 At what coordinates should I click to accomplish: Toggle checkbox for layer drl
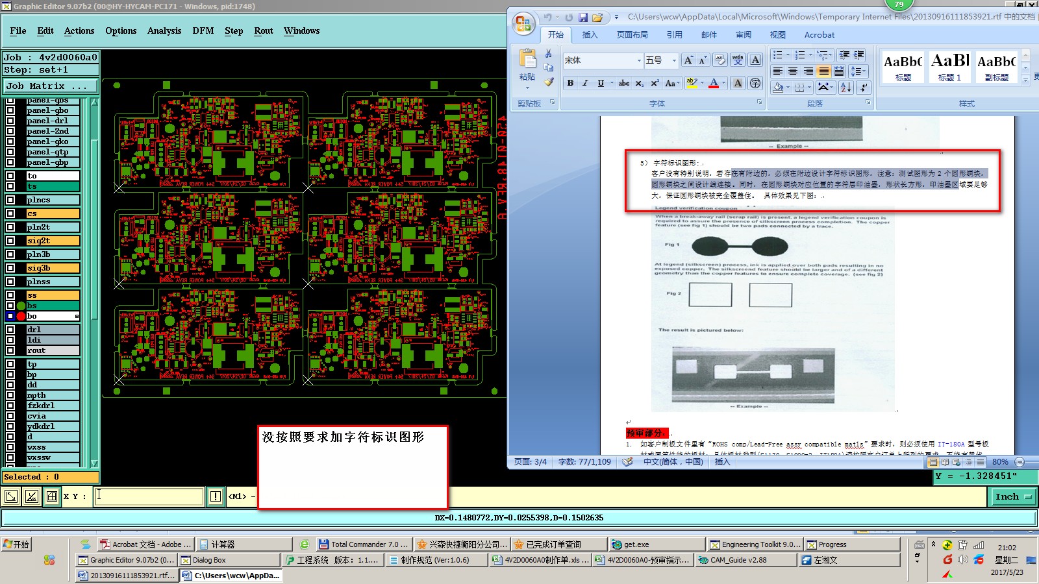[x=10, y=330]
